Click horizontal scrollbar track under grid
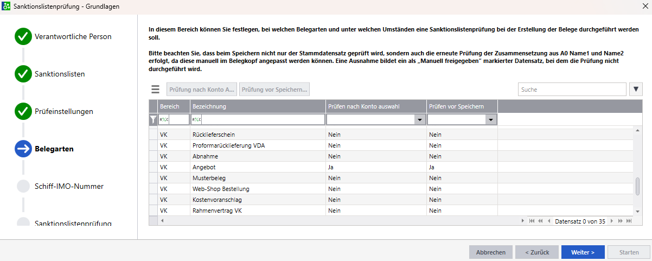652x261 pixels. pyautogui.click(x=342, y=221)
